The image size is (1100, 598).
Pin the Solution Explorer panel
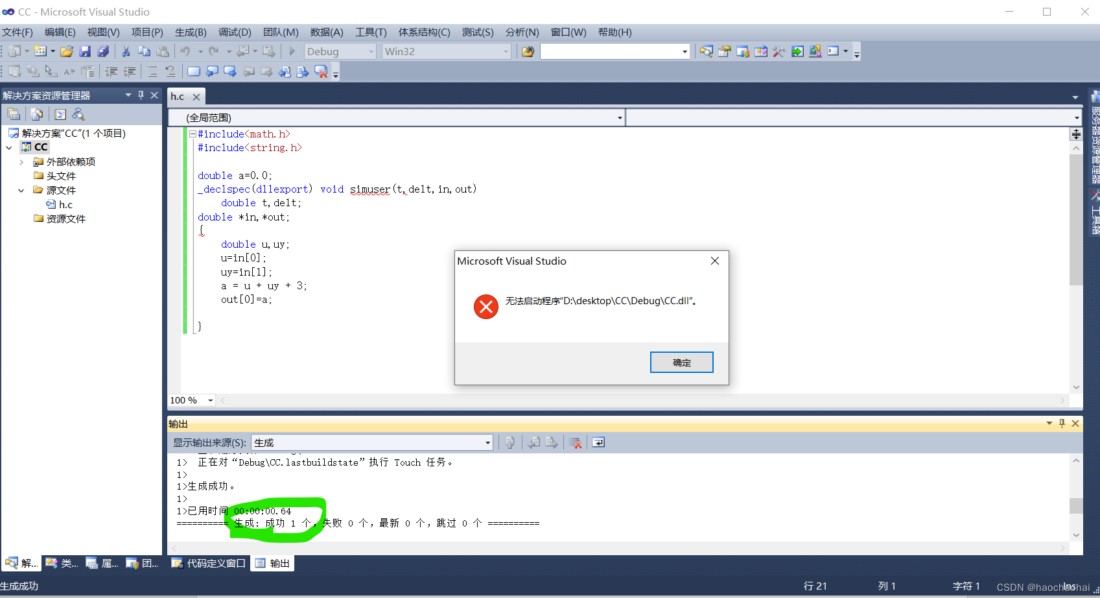141,95
